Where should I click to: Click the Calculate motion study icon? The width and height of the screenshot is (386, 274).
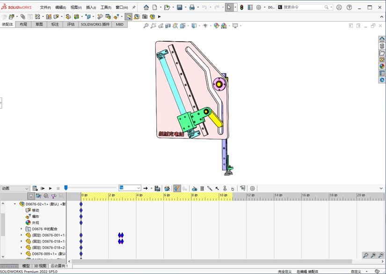point(35,188)
